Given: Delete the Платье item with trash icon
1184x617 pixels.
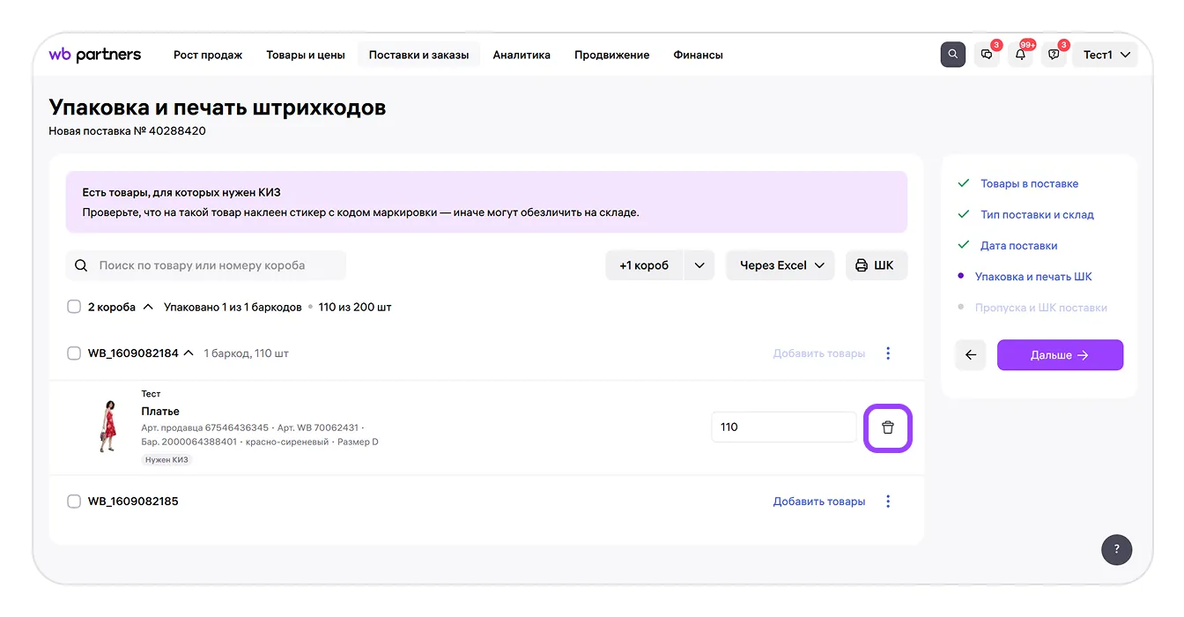Looking at the screenshot, I should coord(888,427).
